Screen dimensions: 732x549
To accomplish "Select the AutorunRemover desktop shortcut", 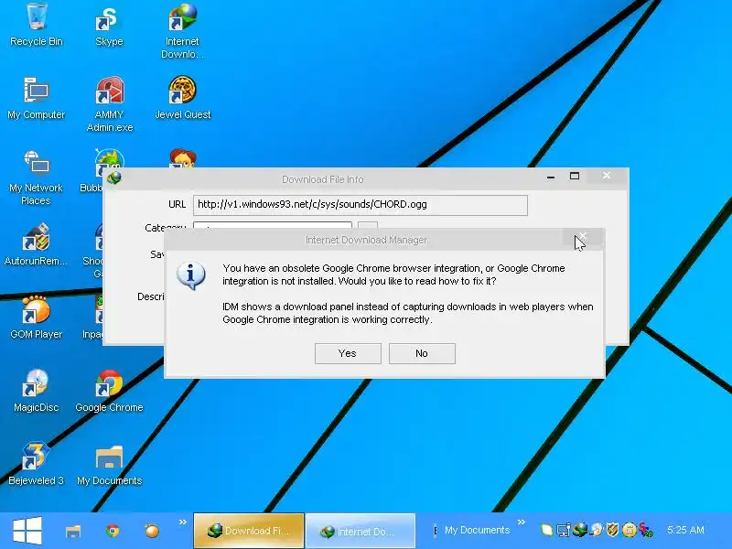I will [x=36, y=244].
